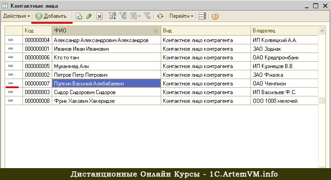Click code cell 000000003
This screenshot has height=180, width=331.
[x=37, y=92]
